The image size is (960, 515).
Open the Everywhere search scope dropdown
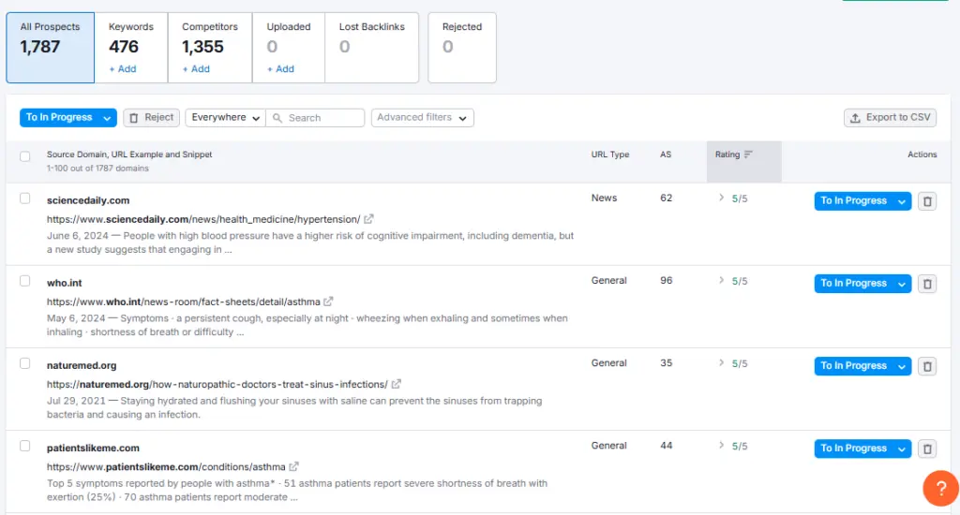[x=225, y=118]
